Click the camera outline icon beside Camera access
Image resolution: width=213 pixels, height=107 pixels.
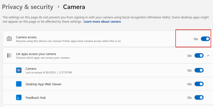coord(9,39)
